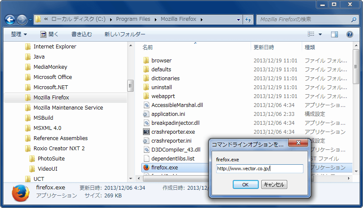Open the view options dropdown arrow

pos(320,34)
